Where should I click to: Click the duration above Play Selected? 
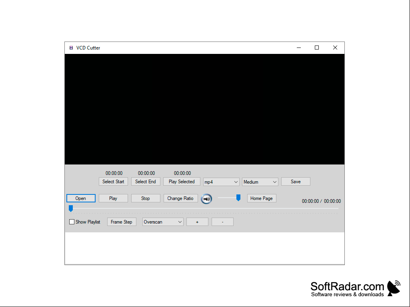182,173
